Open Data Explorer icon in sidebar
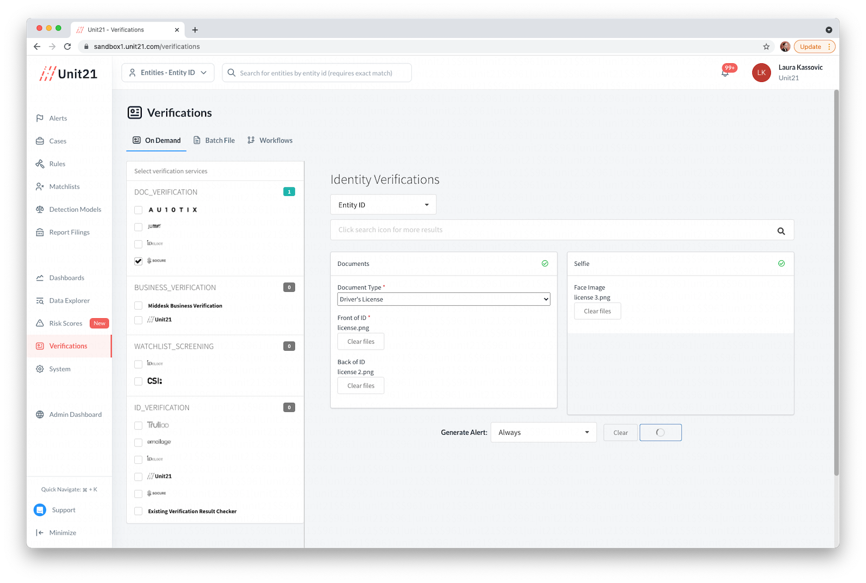This screenshot has width=866, height=583. (x=40, y=300)
